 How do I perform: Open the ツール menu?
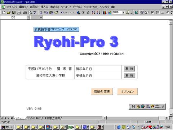tap(66, 7)
